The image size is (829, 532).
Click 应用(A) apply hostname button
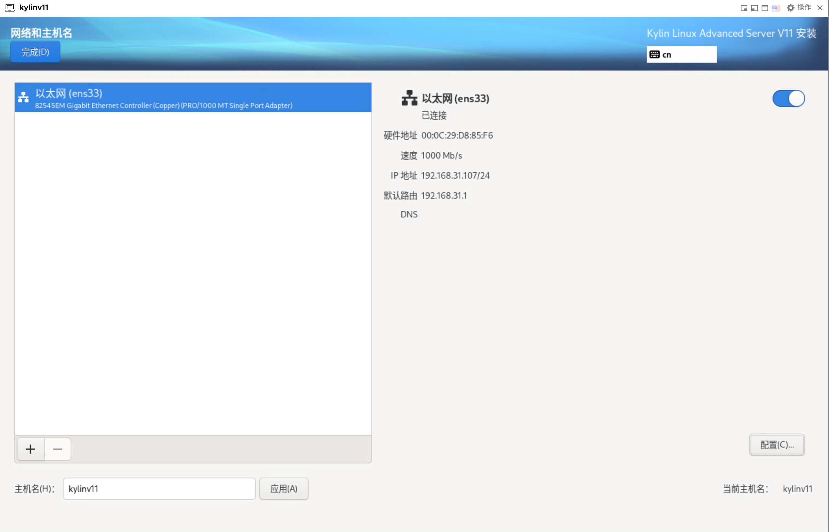pos(284,488)
